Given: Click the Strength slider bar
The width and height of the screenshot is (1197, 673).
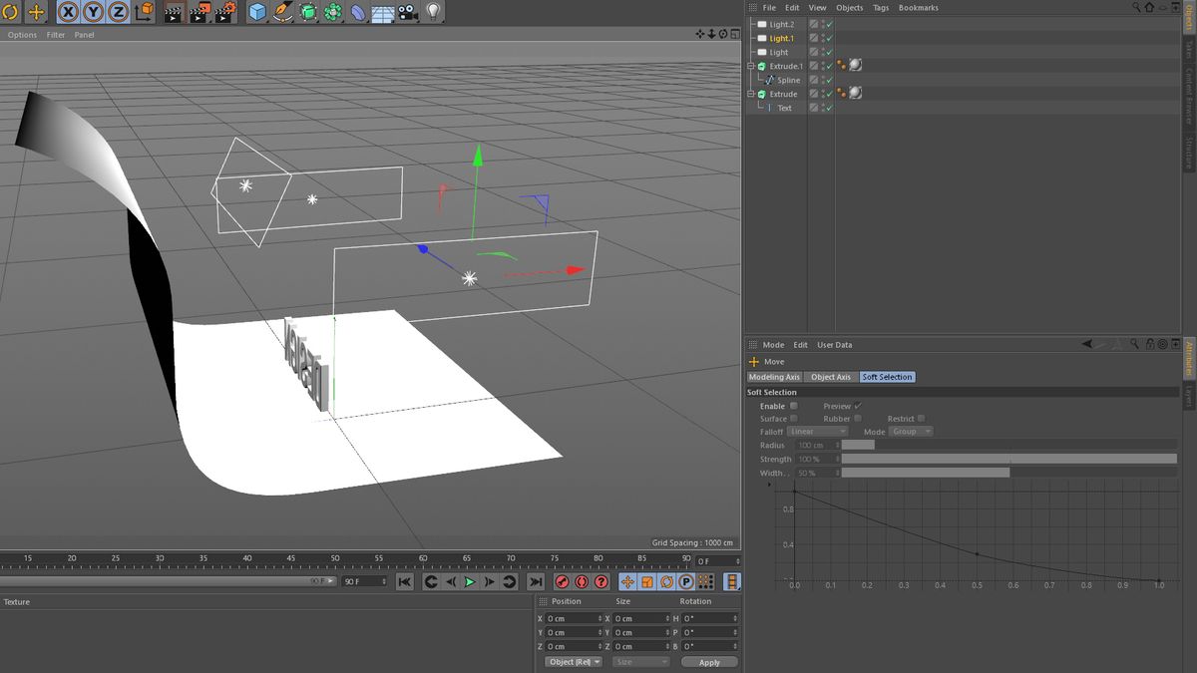Looking at the screenshot, I should [1007, 459].
